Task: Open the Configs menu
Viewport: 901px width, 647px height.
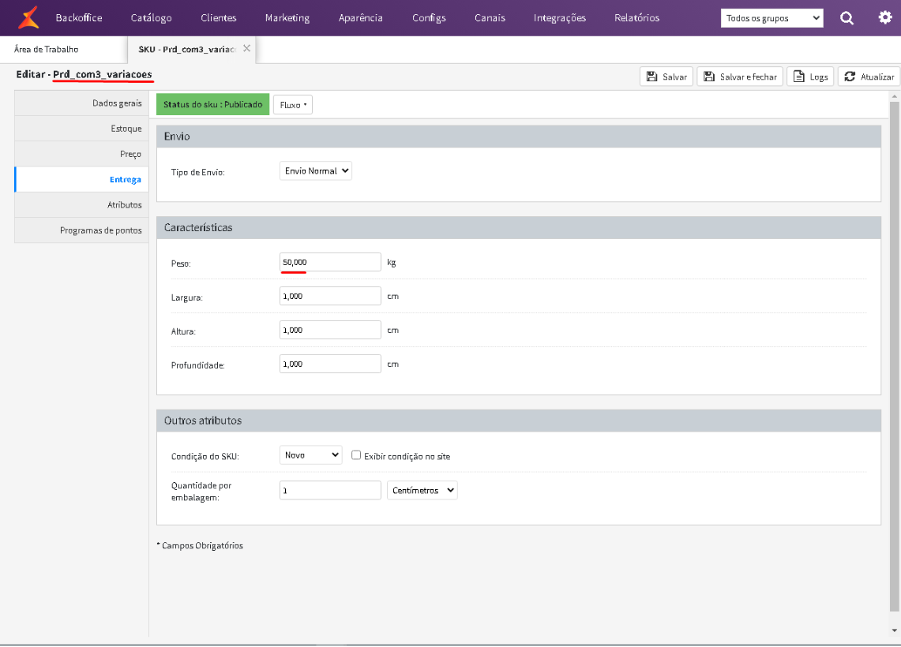Action: pos(429,18)
